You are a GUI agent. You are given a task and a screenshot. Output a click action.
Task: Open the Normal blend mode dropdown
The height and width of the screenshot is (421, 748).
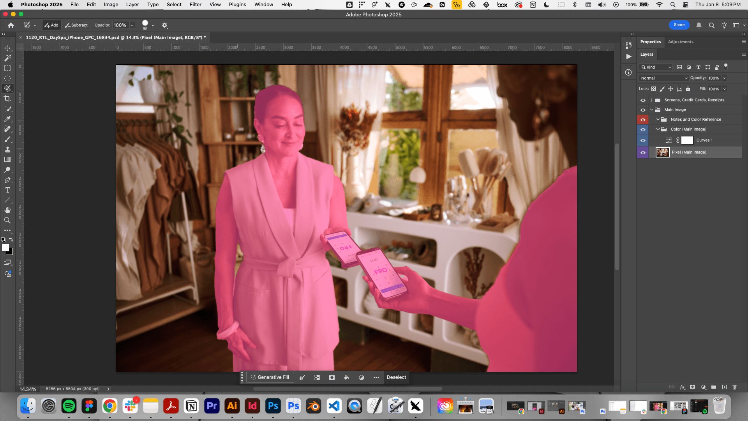pyautogui.click(x=663, y=78)
